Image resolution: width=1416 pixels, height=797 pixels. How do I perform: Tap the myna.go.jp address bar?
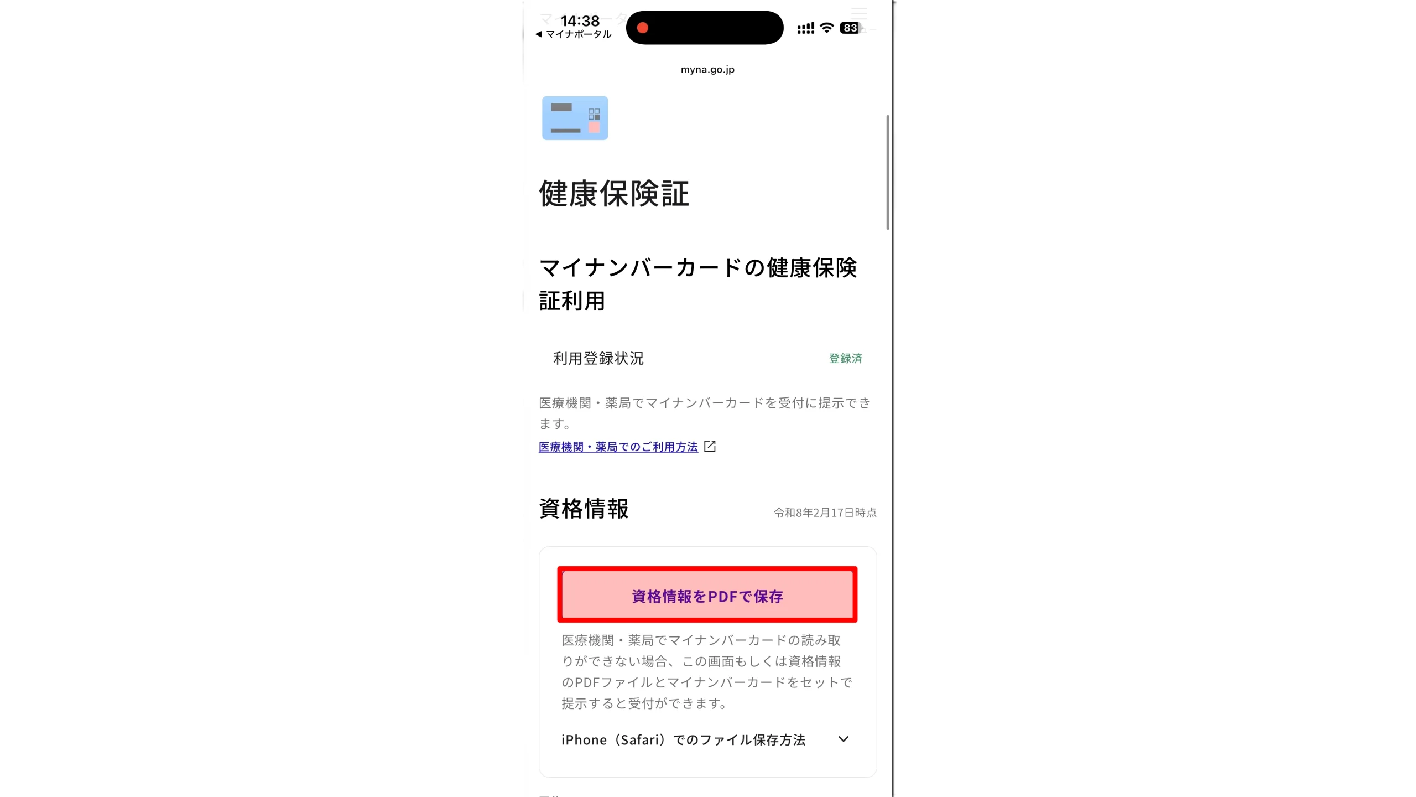click(x=707, y=69)
